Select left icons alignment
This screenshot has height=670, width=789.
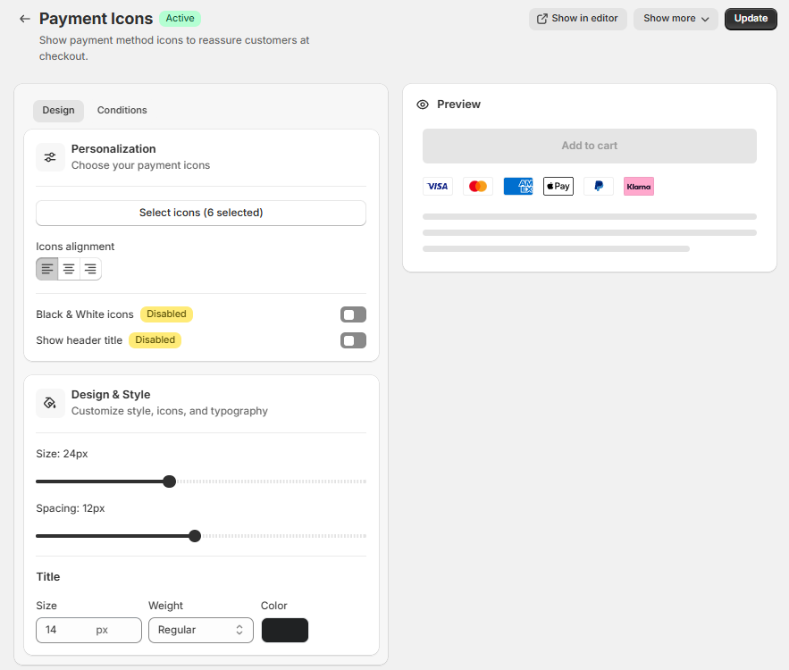coord(47,269)
